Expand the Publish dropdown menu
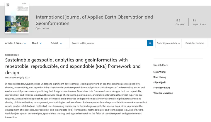 click(x=56, y=43)
